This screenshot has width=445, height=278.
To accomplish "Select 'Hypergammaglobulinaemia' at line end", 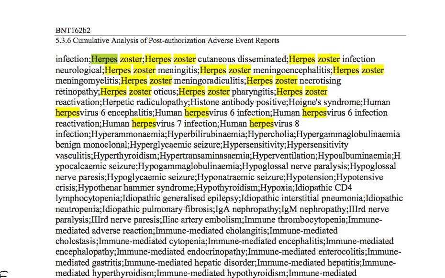I will point(348,134).
